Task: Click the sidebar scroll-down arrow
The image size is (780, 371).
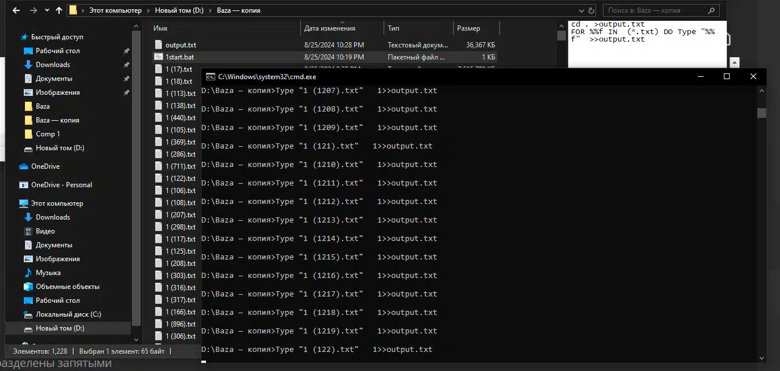Action: pyautogui.click(x=137, y=340)
